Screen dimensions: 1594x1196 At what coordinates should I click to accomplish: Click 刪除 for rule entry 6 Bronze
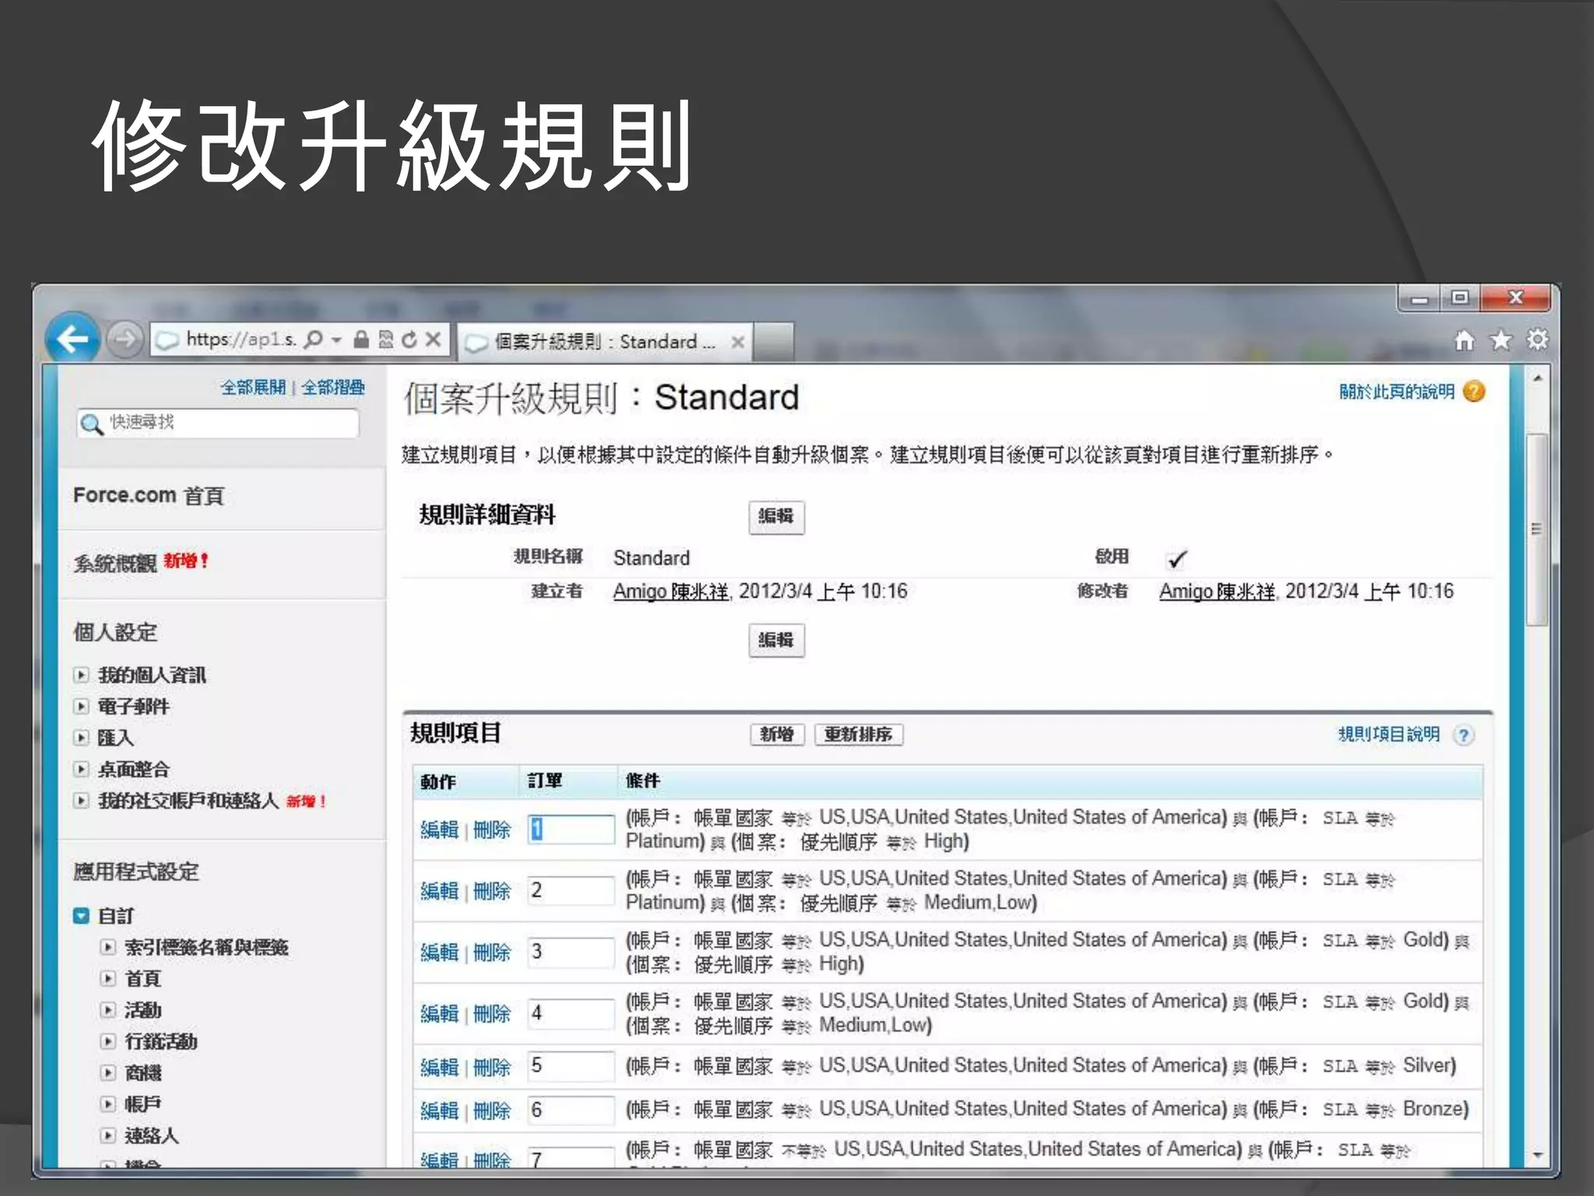(492, 1111)
